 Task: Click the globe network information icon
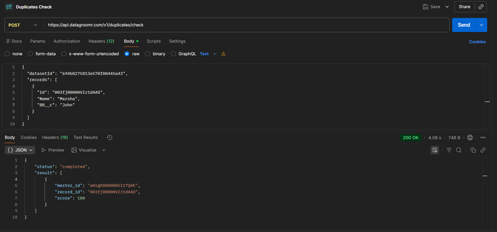470,138
